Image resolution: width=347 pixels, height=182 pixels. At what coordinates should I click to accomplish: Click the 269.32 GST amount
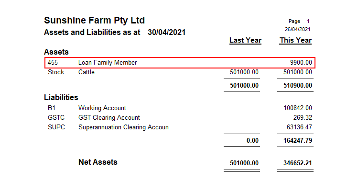coord(303,117)
